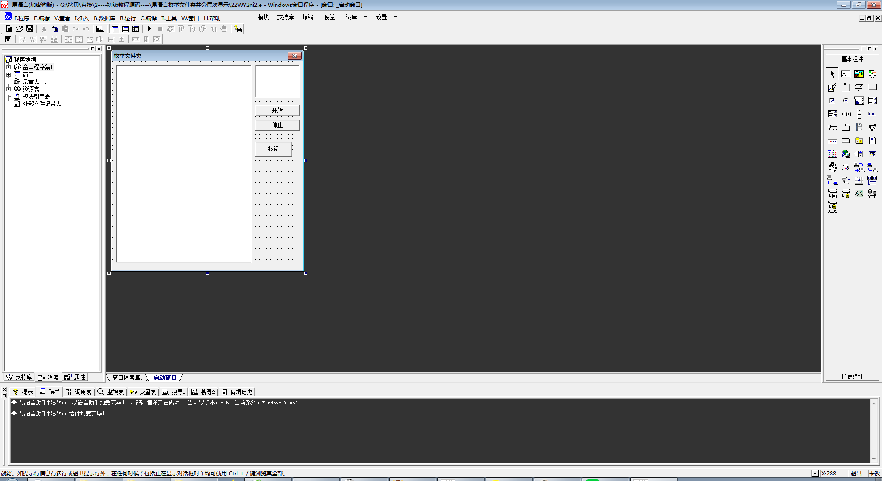Select the group box (CN) component icon
Screen dimensions: 882x481
click(846, 87)
